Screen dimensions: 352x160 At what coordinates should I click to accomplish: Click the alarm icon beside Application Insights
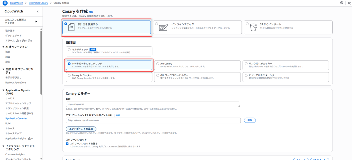click(29, 139)
